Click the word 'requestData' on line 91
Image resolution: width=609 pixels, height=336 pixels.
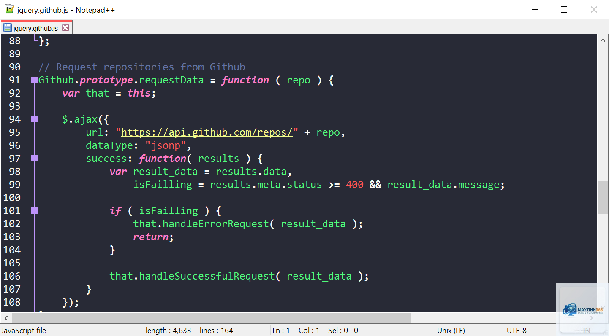click(x=171, y=80)
